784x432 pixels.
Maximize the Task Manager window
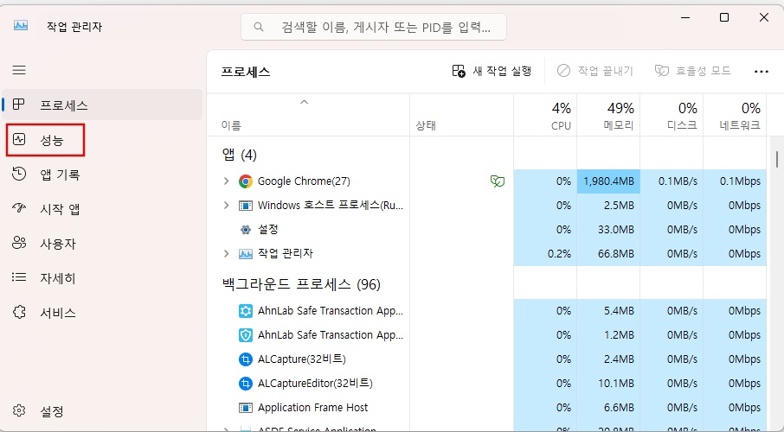(x=724, y=17)
